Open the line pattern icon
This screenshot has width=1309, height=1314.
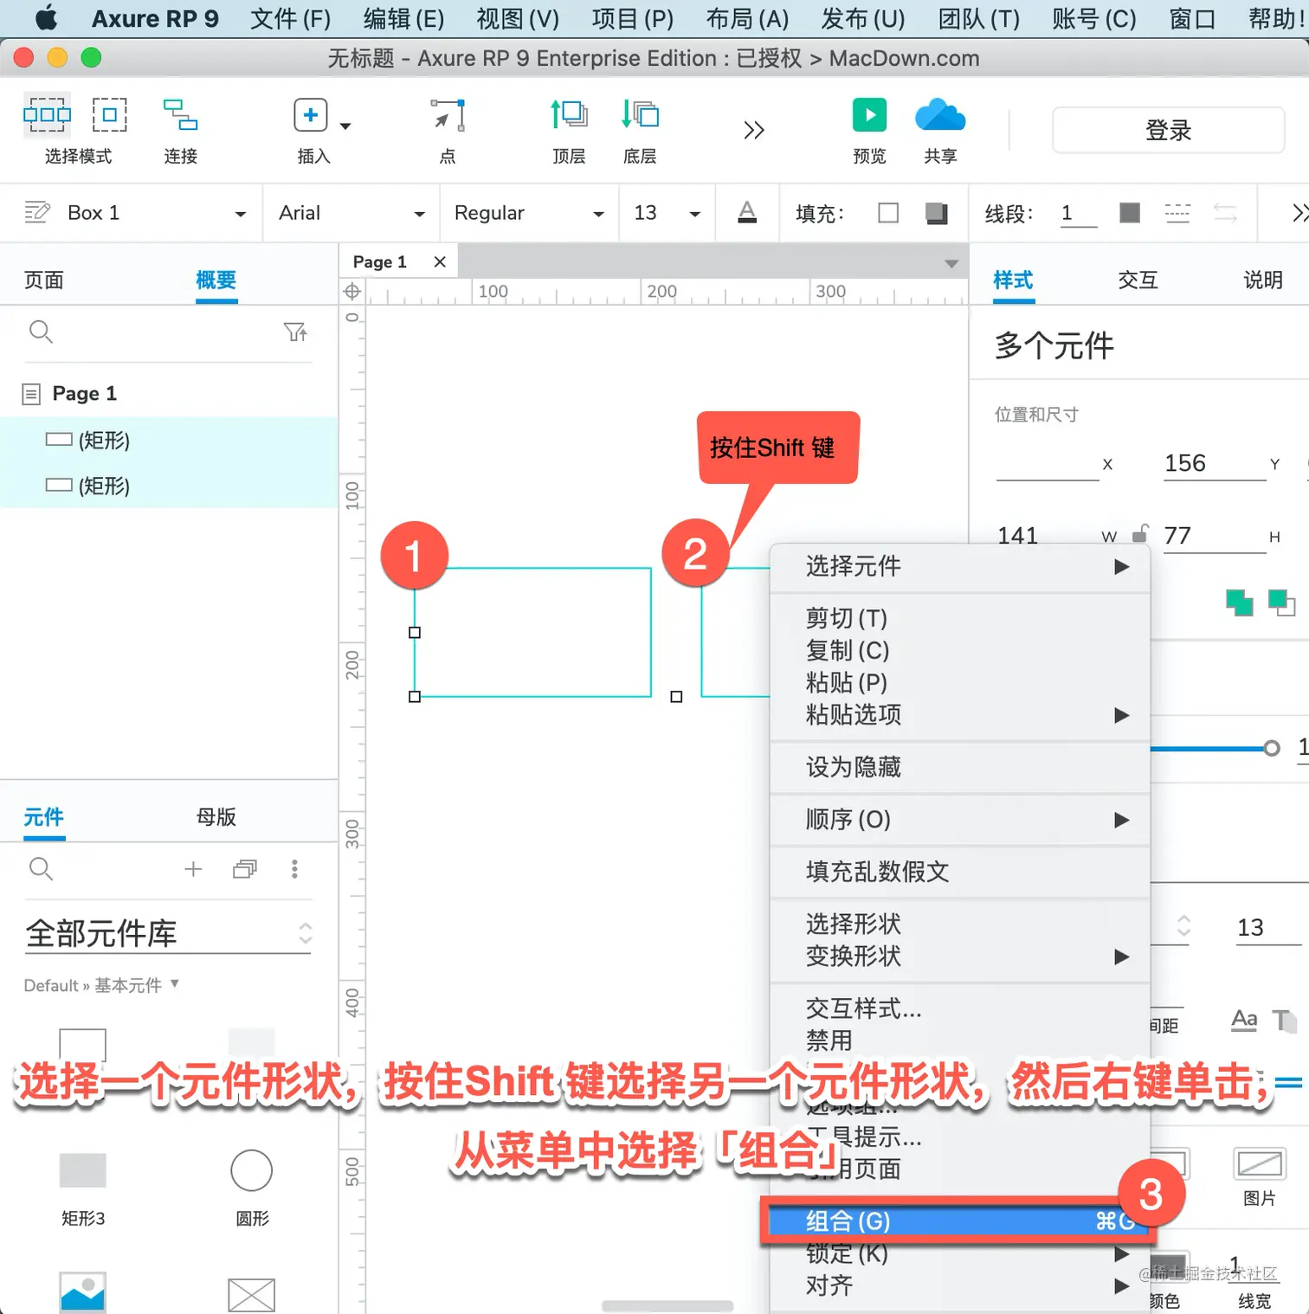pyautogui.click(x=1177, y=213)
